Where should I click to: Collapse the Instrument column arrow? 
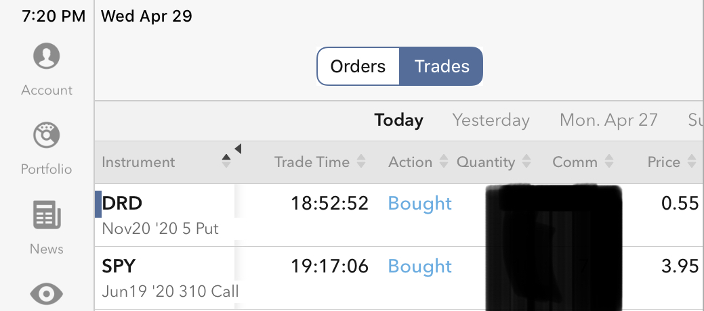tap(238, 149)
